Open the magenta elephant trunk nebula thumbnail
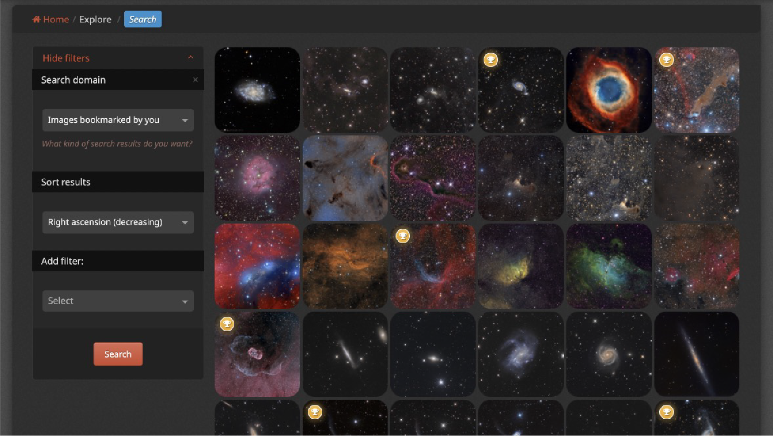 pyautogui.click(x=433, y=178)
